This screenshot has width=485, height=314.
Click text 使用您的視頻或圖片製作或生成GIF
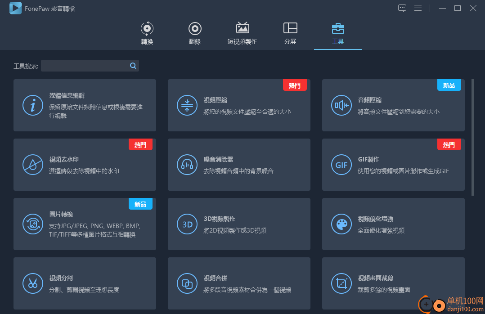(x=403, y=171)
